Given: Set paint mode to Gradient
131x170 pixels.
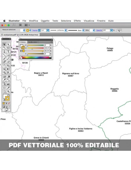Looking at the screenshot, I should [6, 103].
